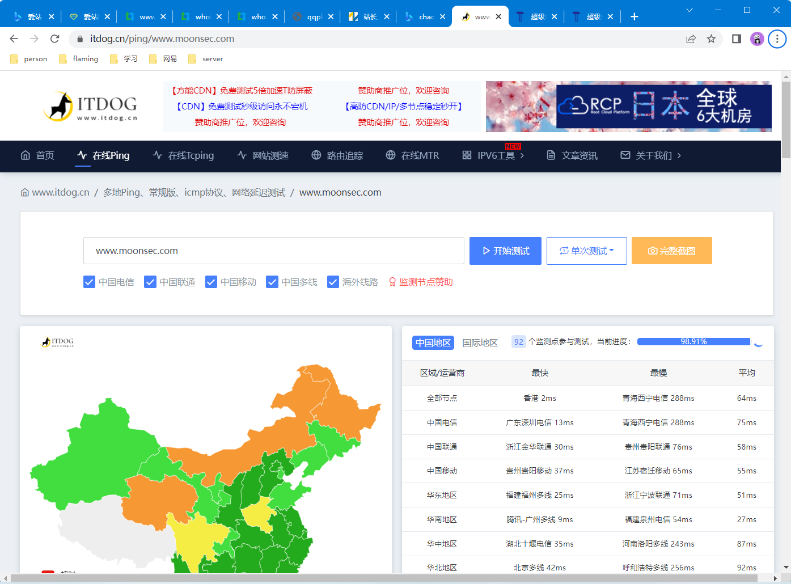Open 网站测速 in the nav bar

click(x=263, y=155)
